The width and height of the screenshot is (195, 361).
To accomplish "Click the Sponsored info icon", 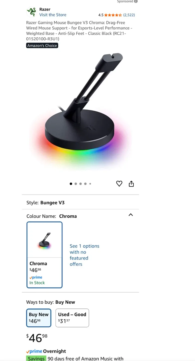I will (x=136, y=1).
